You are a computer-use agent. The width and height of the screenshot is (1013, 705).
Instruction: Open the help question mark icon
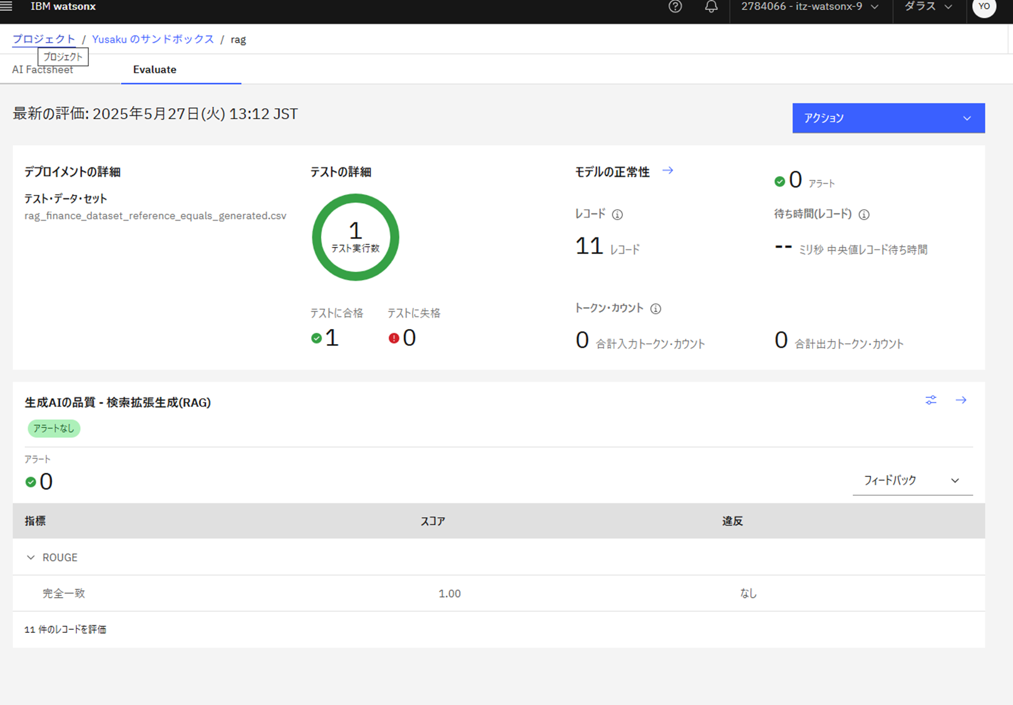675,6
